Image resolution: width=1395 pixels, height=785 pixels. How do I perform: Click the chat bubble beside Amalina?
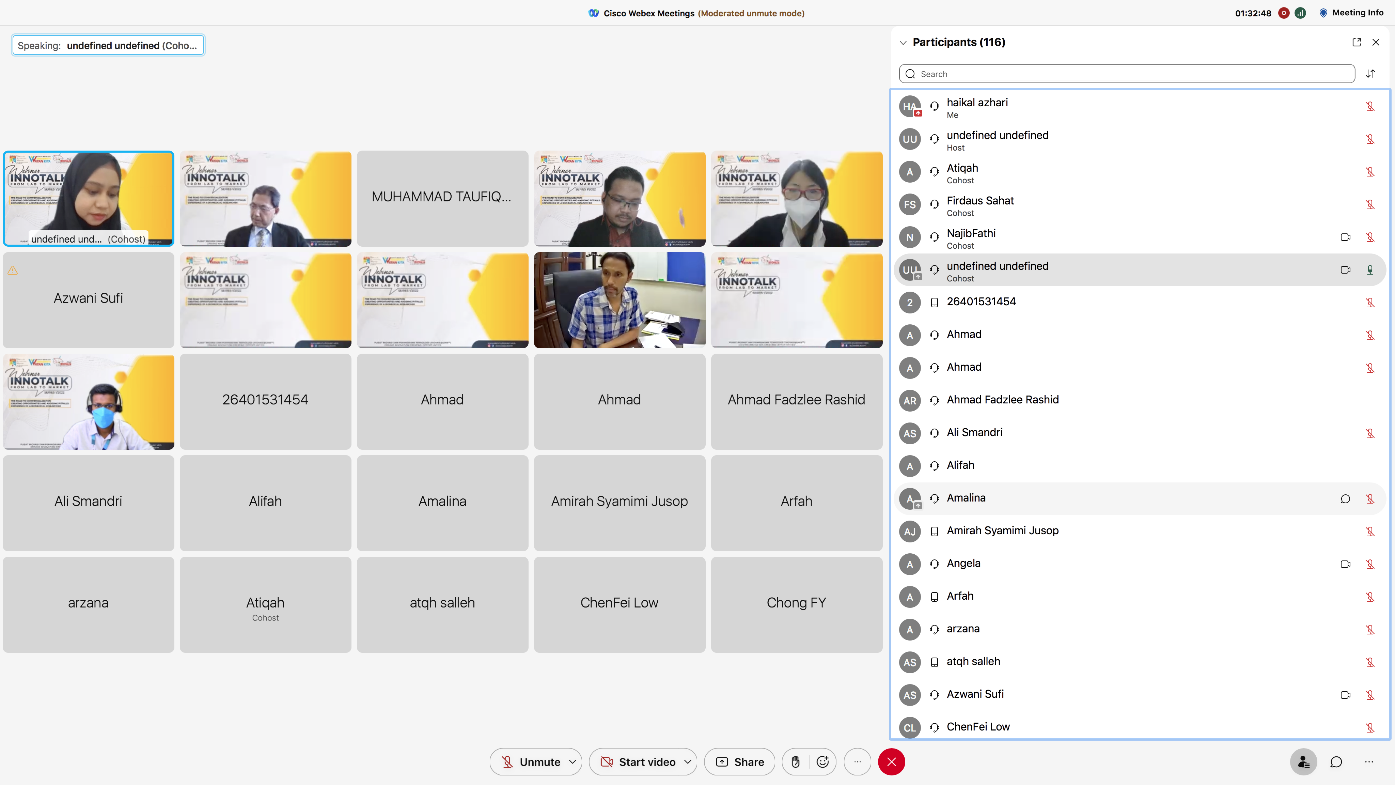point(1345,499)
